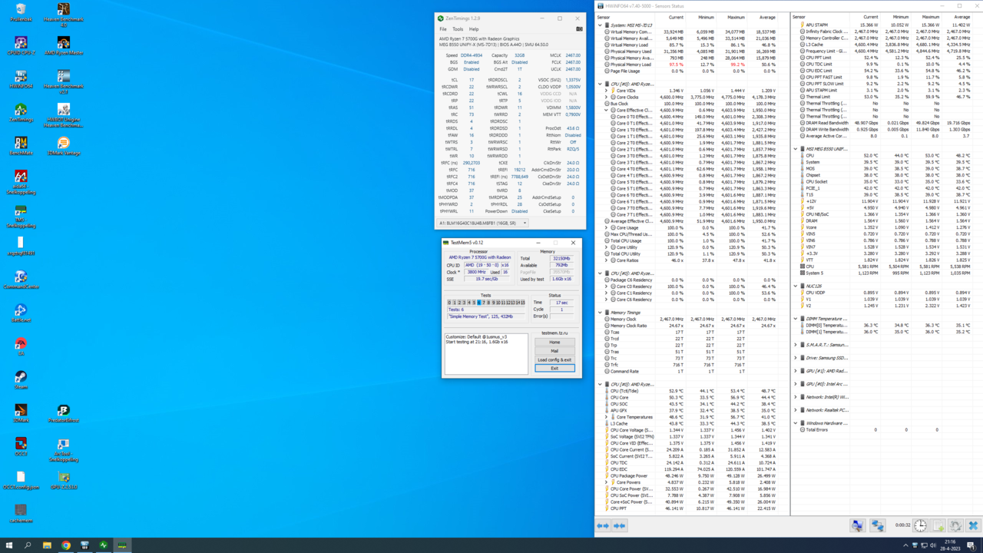
Task: Expand Core Clocks sensor row
Action: [x=606, y=97]
